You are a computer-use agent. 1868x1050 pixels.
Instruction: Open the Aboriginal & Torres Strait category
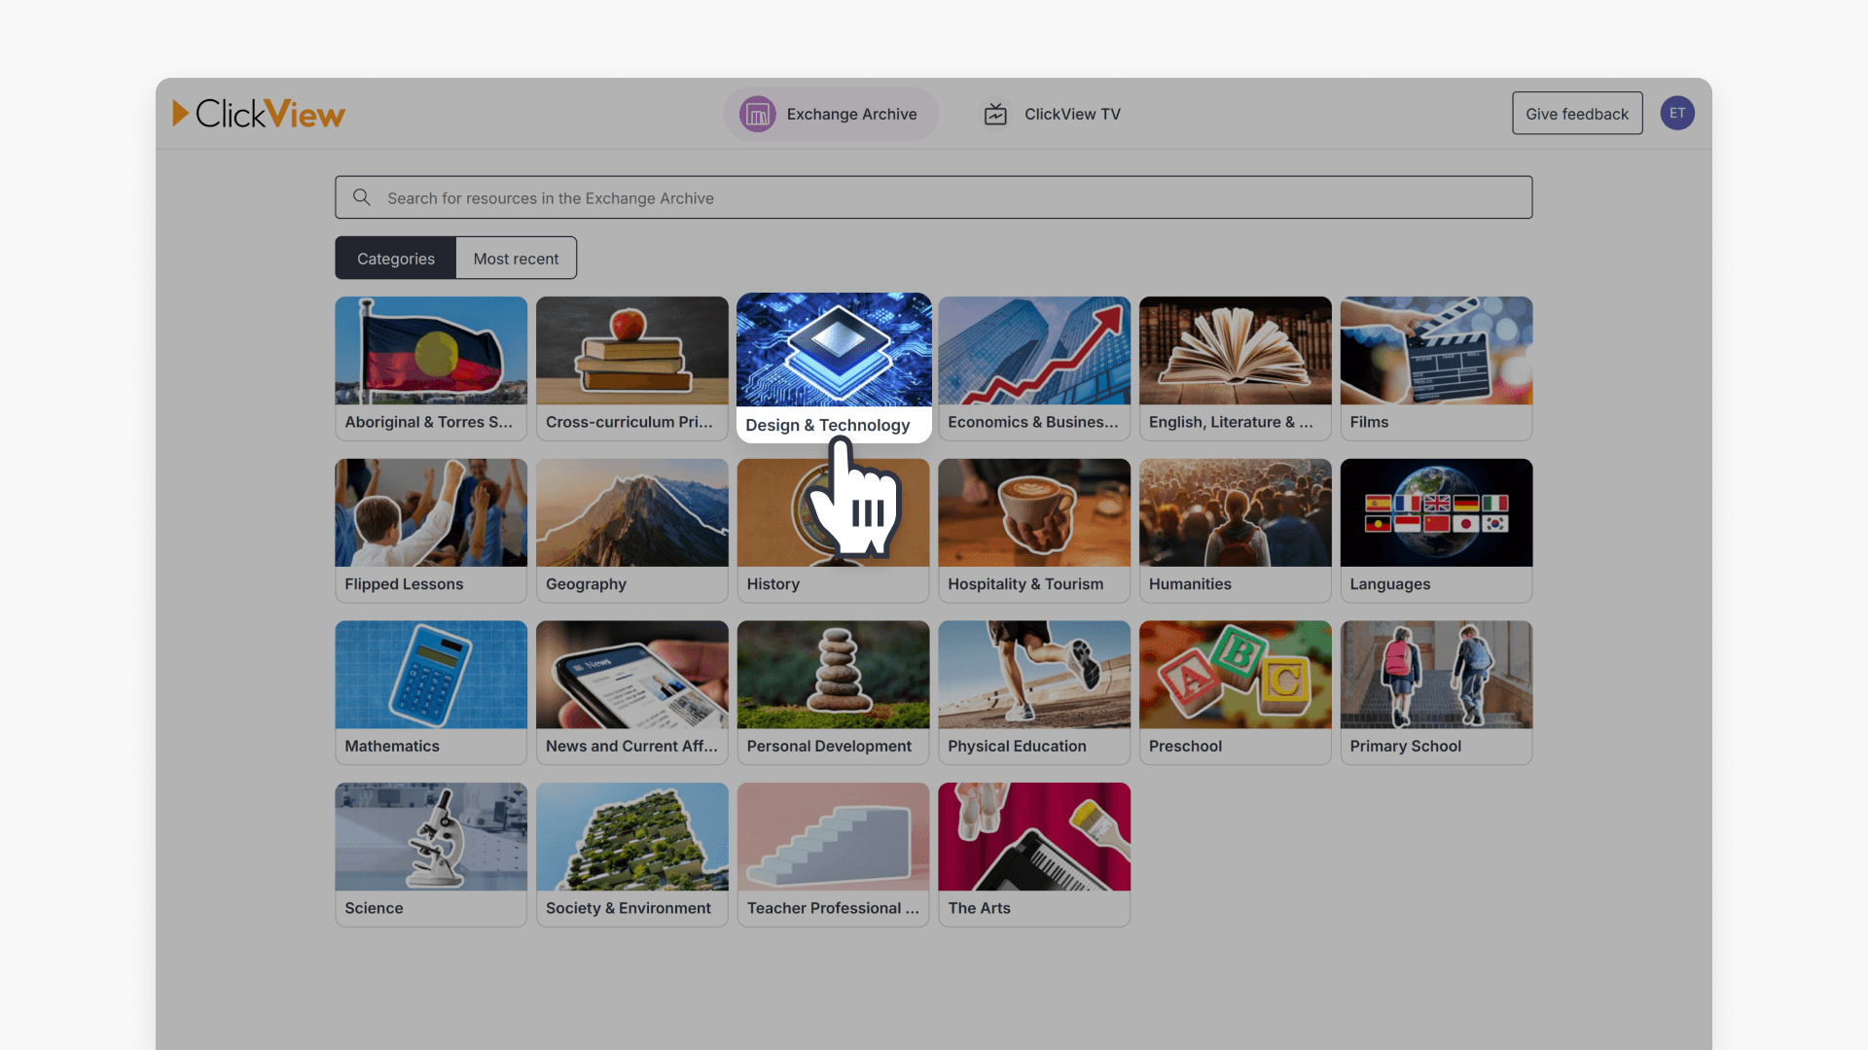pyautogui.click(x=430, y=367)
